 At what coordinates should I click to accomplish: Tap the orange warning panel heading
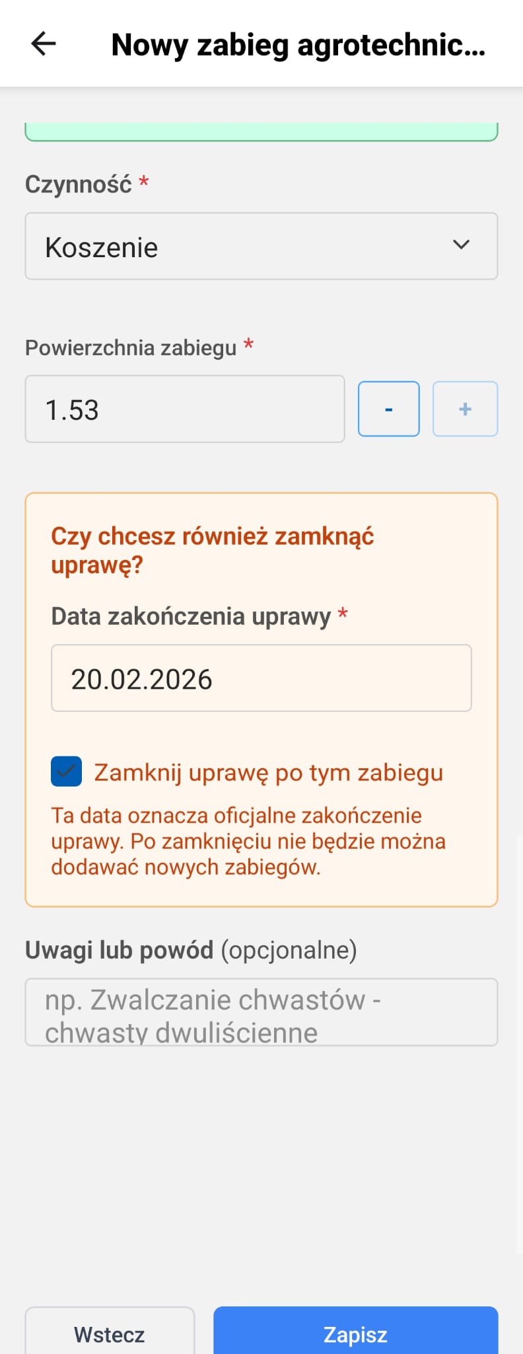(x=213, y=549)
